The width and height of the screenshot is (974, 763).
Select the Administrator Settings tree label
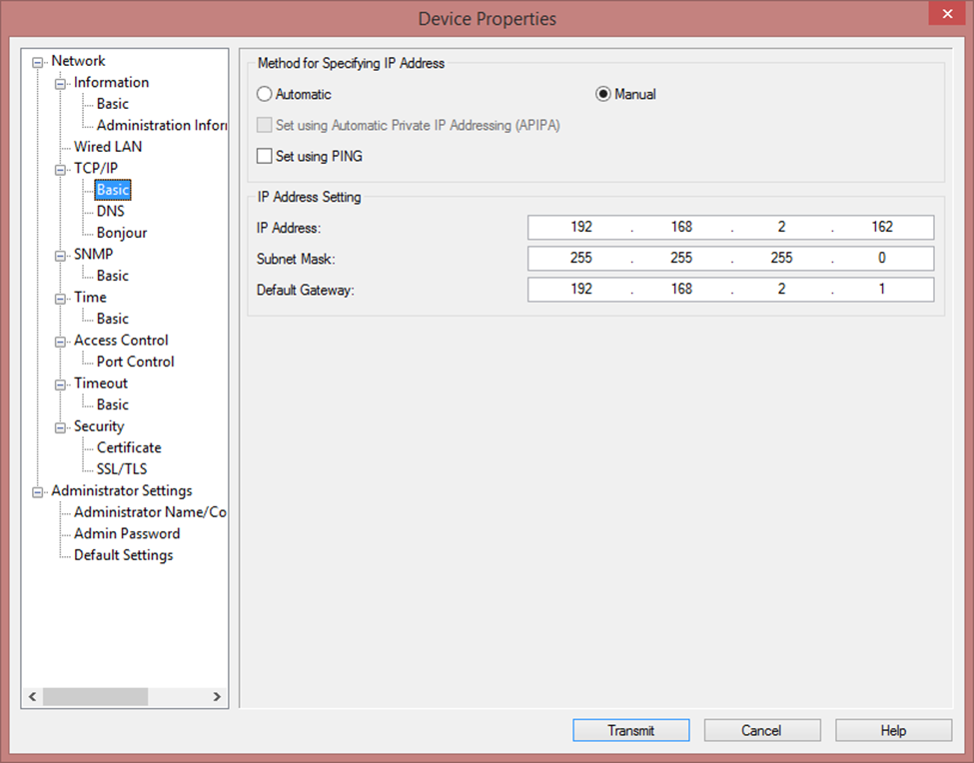(122, 490)
